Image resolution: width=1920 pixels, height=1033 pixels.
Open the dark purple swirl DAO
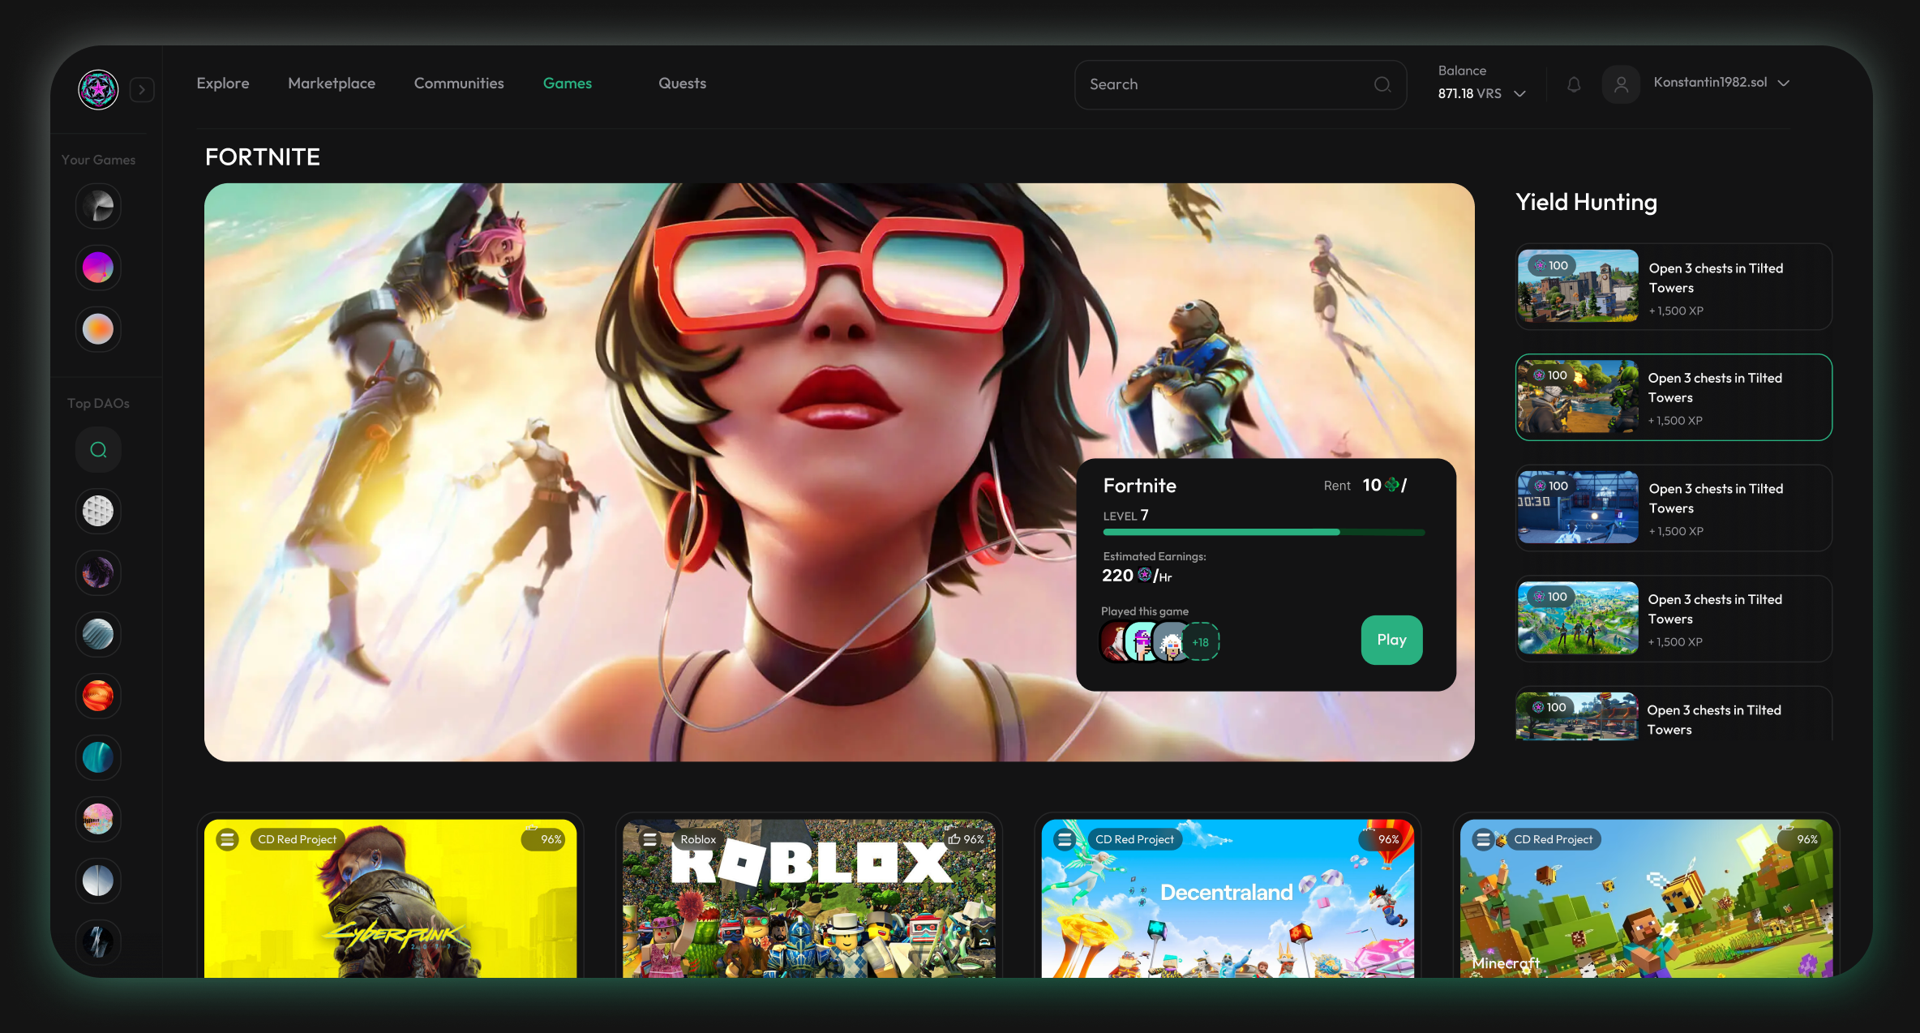(98, 572)
